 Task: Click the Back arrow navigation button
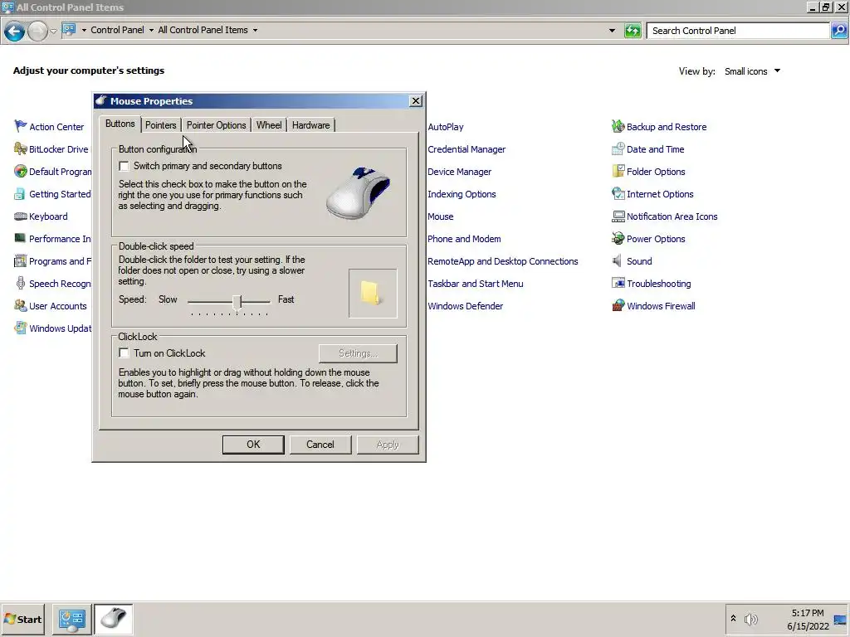(x=15, y=31)
